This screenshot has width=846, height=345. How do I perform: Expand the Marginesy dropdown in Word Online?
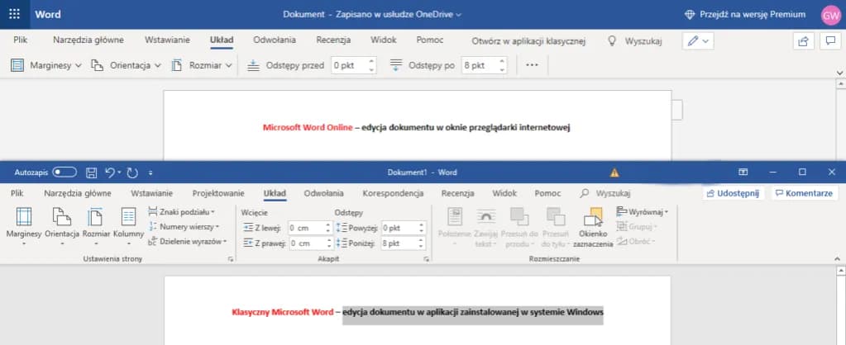(46, 64)
